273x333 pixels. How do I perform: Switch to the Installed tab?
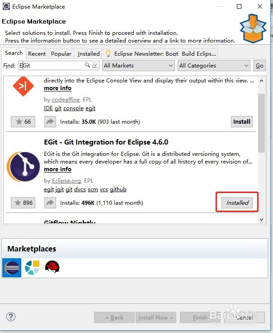pyautogui.click(x=89, y=54)
